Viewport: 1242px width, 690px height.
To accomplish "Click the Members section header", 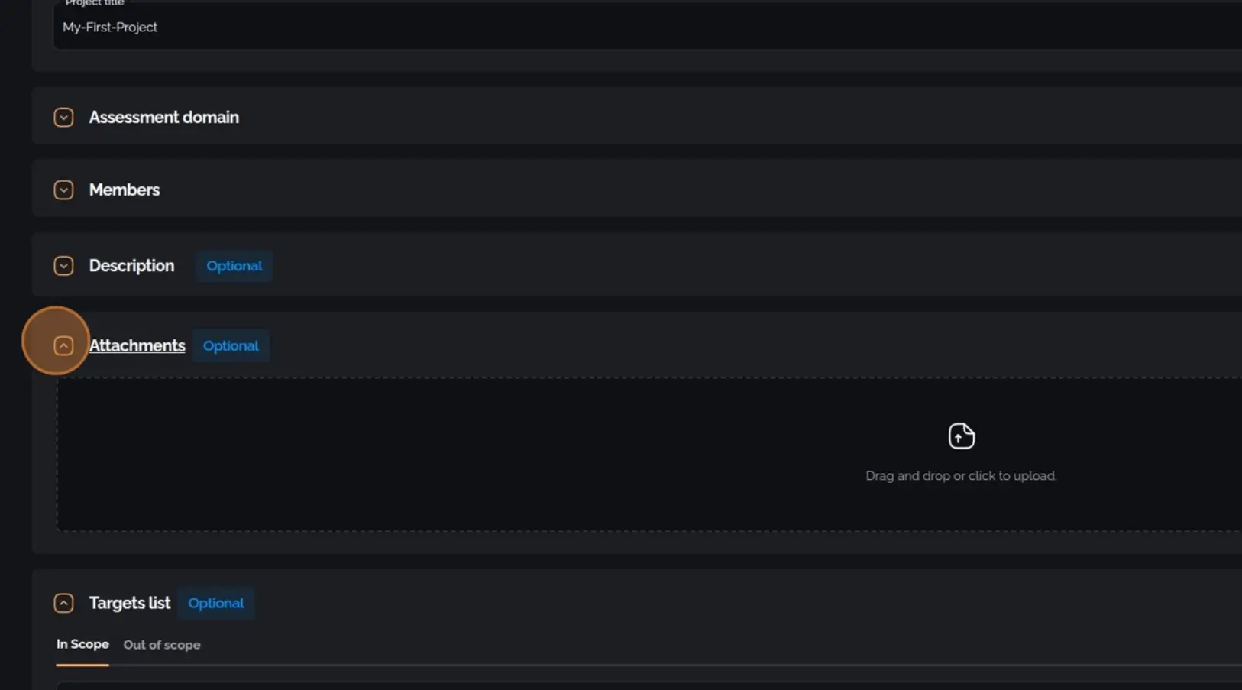I will click(124, 190).
